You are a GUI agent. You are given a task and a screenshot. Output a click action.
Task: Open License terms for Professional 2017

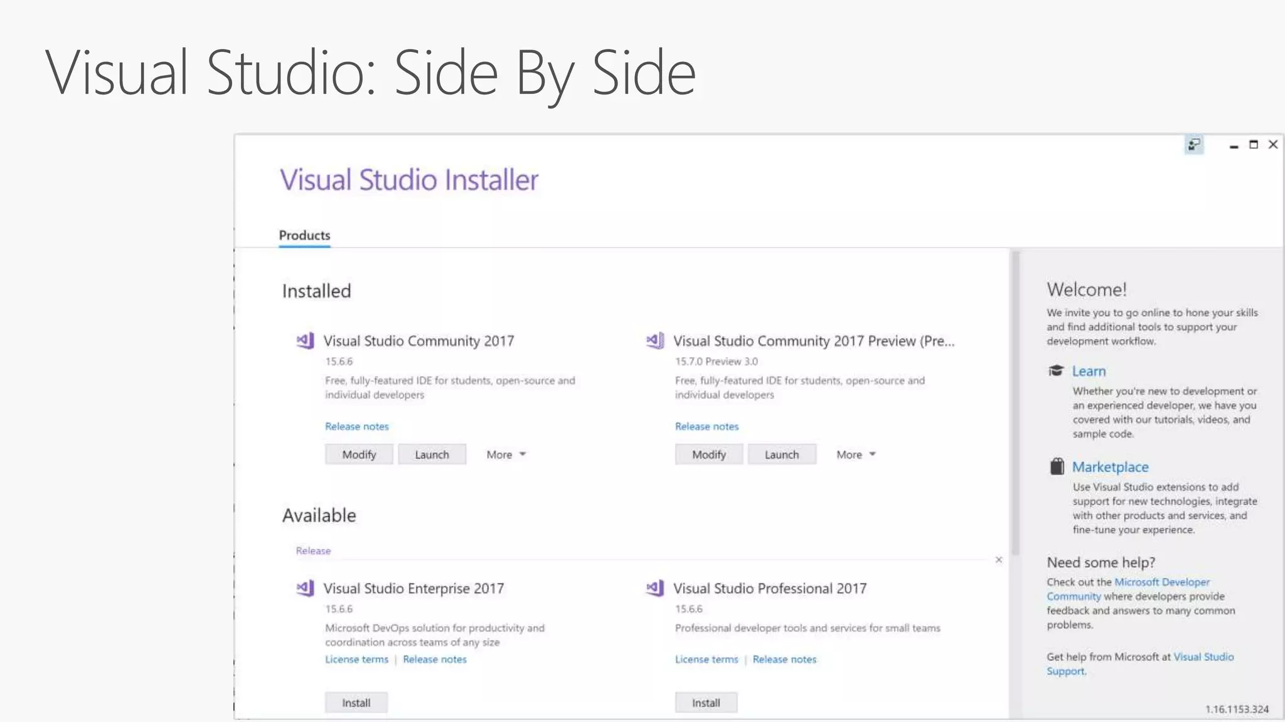point(706,659)
